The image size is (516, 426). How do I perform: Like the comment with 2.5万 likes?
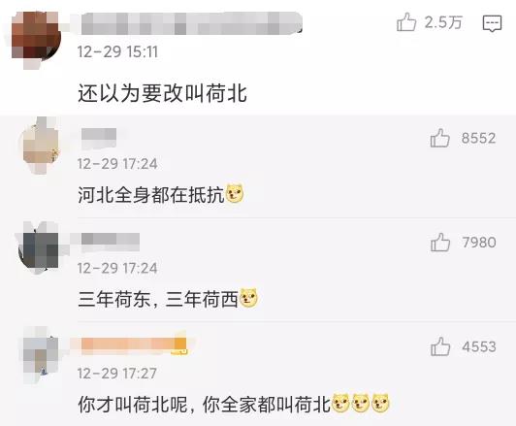click(x=406, y=22)
